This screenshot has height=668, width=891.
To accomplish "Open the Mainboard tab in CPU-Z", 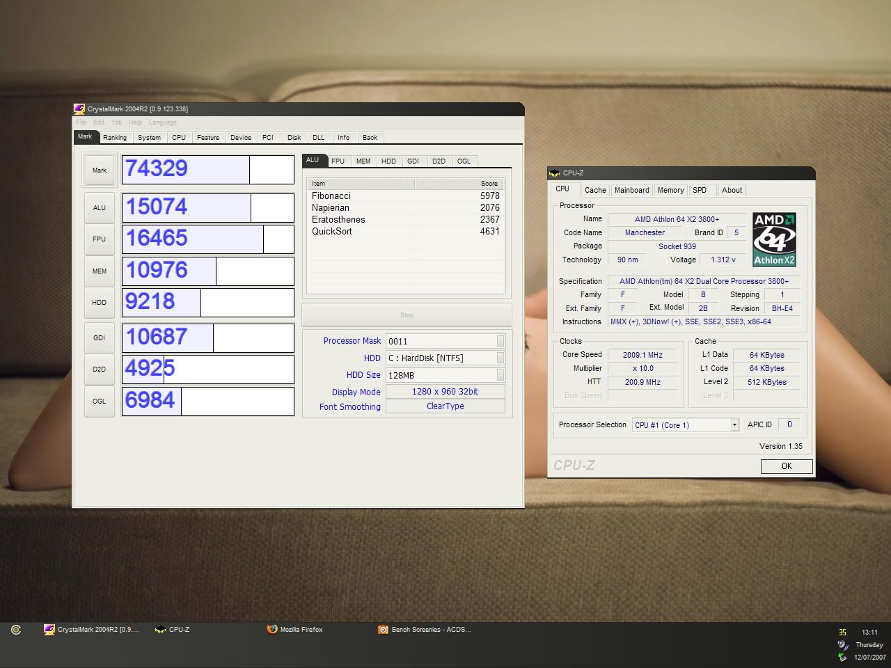I will [632, 190].
